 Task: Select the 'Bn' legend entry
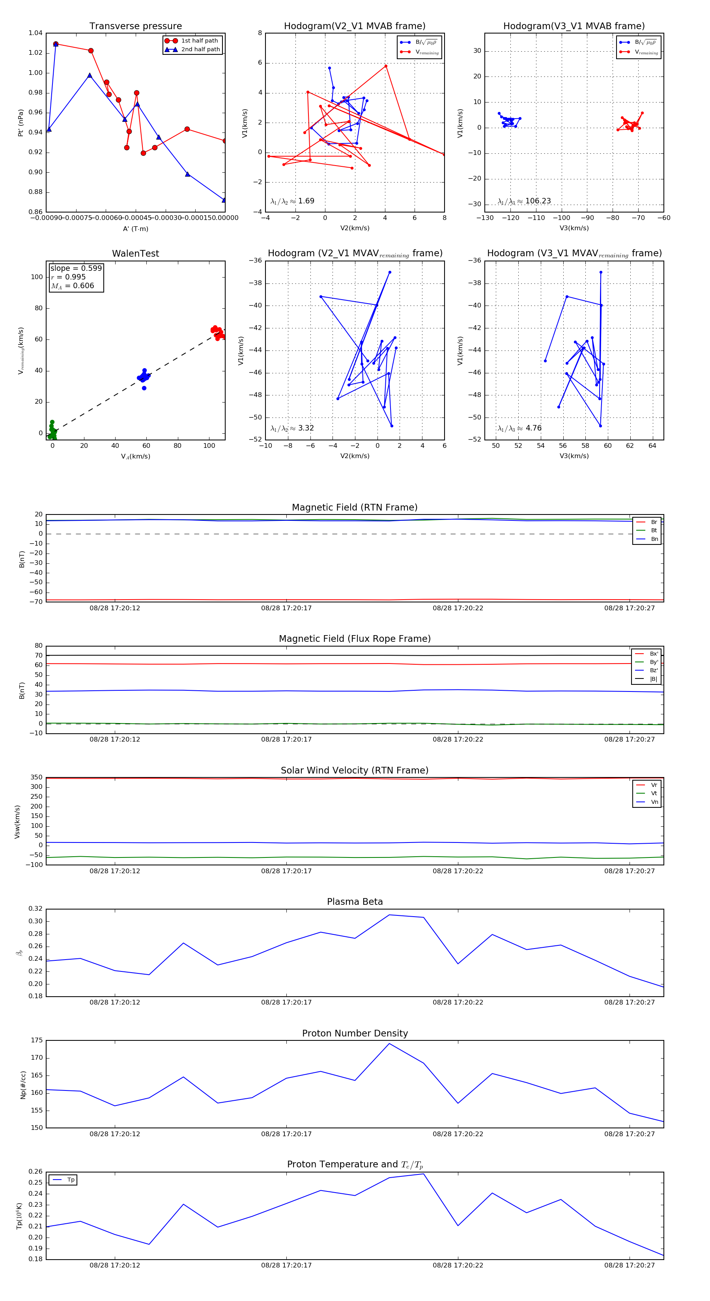647,539
